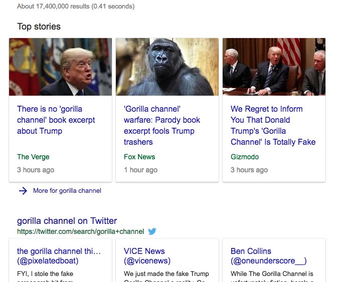Click '3 hours ago' under Gizmodo
The width and height of the screenshot is (341, 282).
tap(249, 170)
